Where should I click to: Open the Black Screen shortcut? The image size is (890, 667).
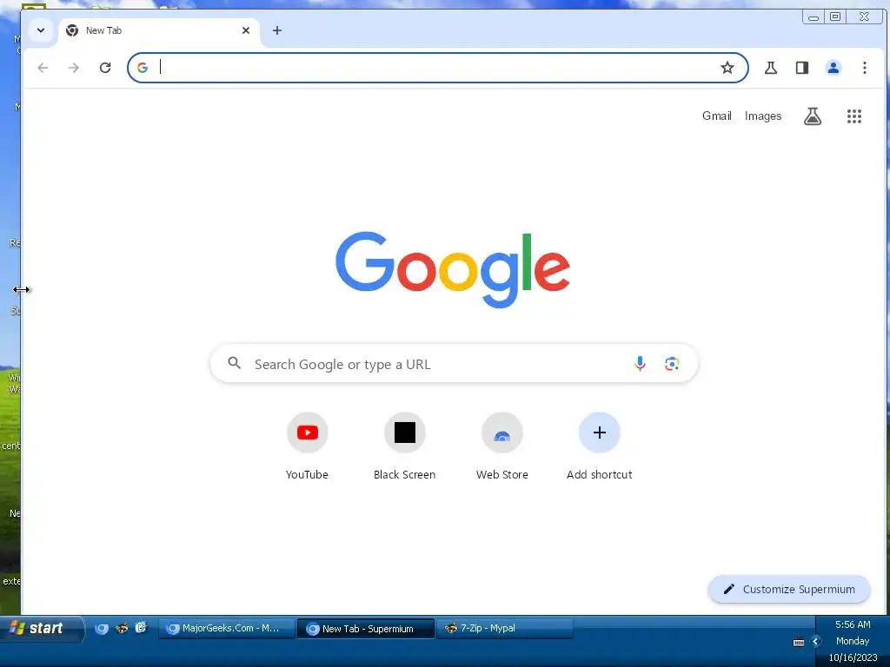coord(405,446)
